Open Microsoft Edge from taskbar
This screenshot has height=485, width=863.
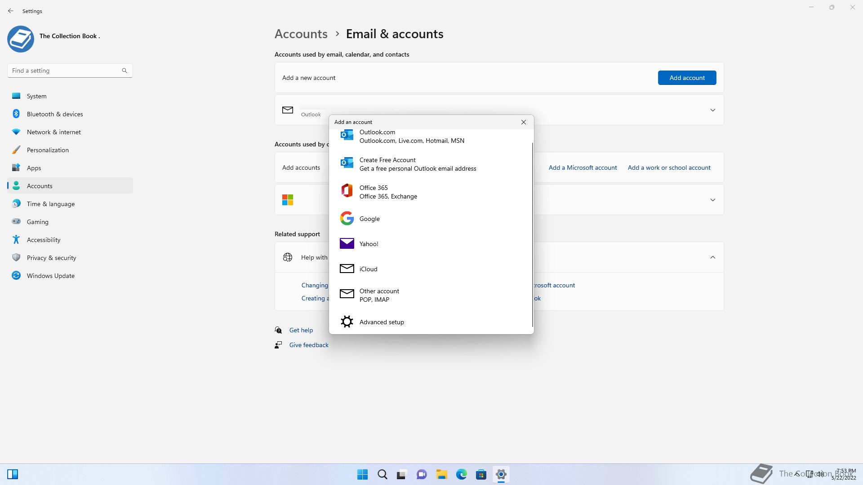click(x=461, y=474)
